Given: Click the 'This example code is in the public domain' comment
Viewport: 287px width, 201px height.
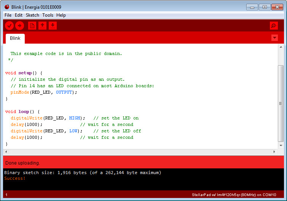Looking at the screenshot, I should [66, 53].
